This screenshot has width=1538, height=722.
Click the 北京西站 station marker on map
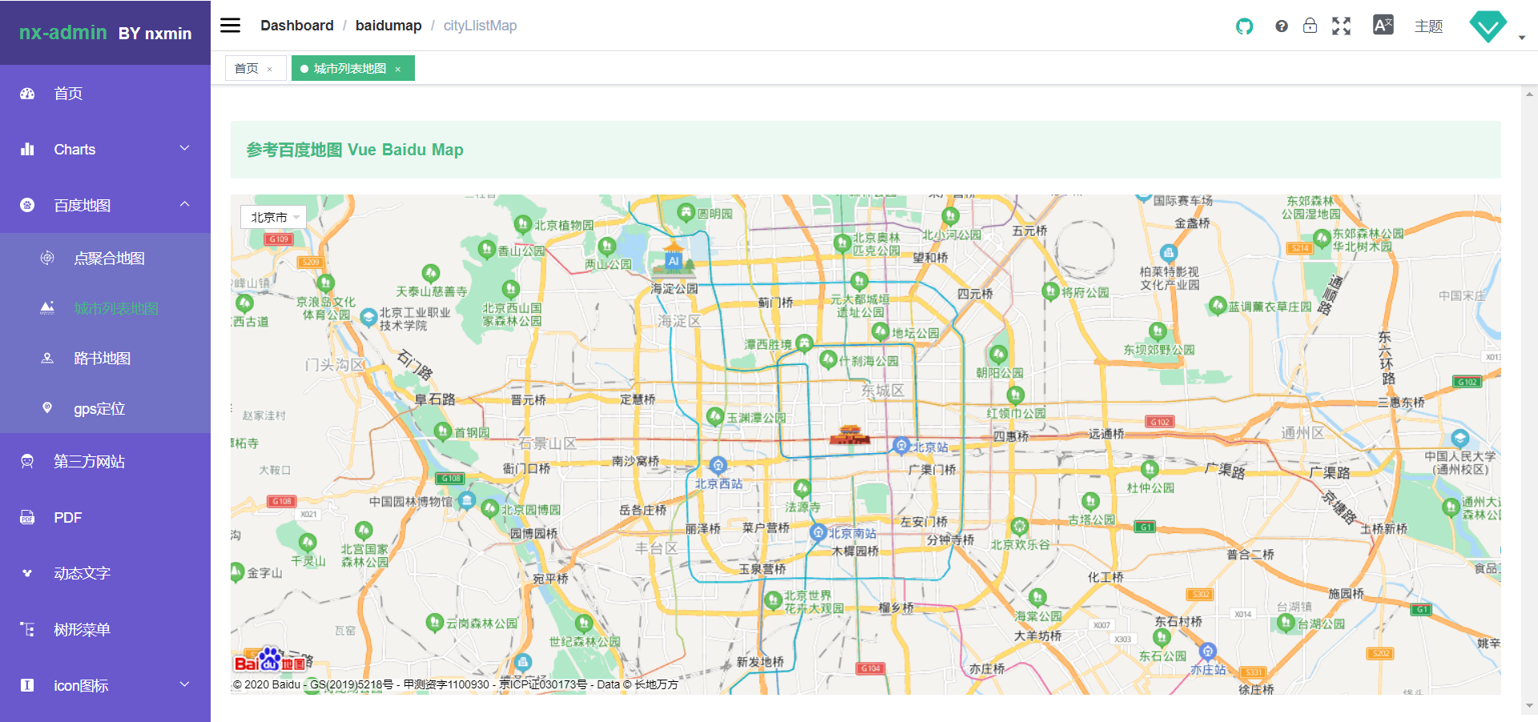(x=719, y=465)
